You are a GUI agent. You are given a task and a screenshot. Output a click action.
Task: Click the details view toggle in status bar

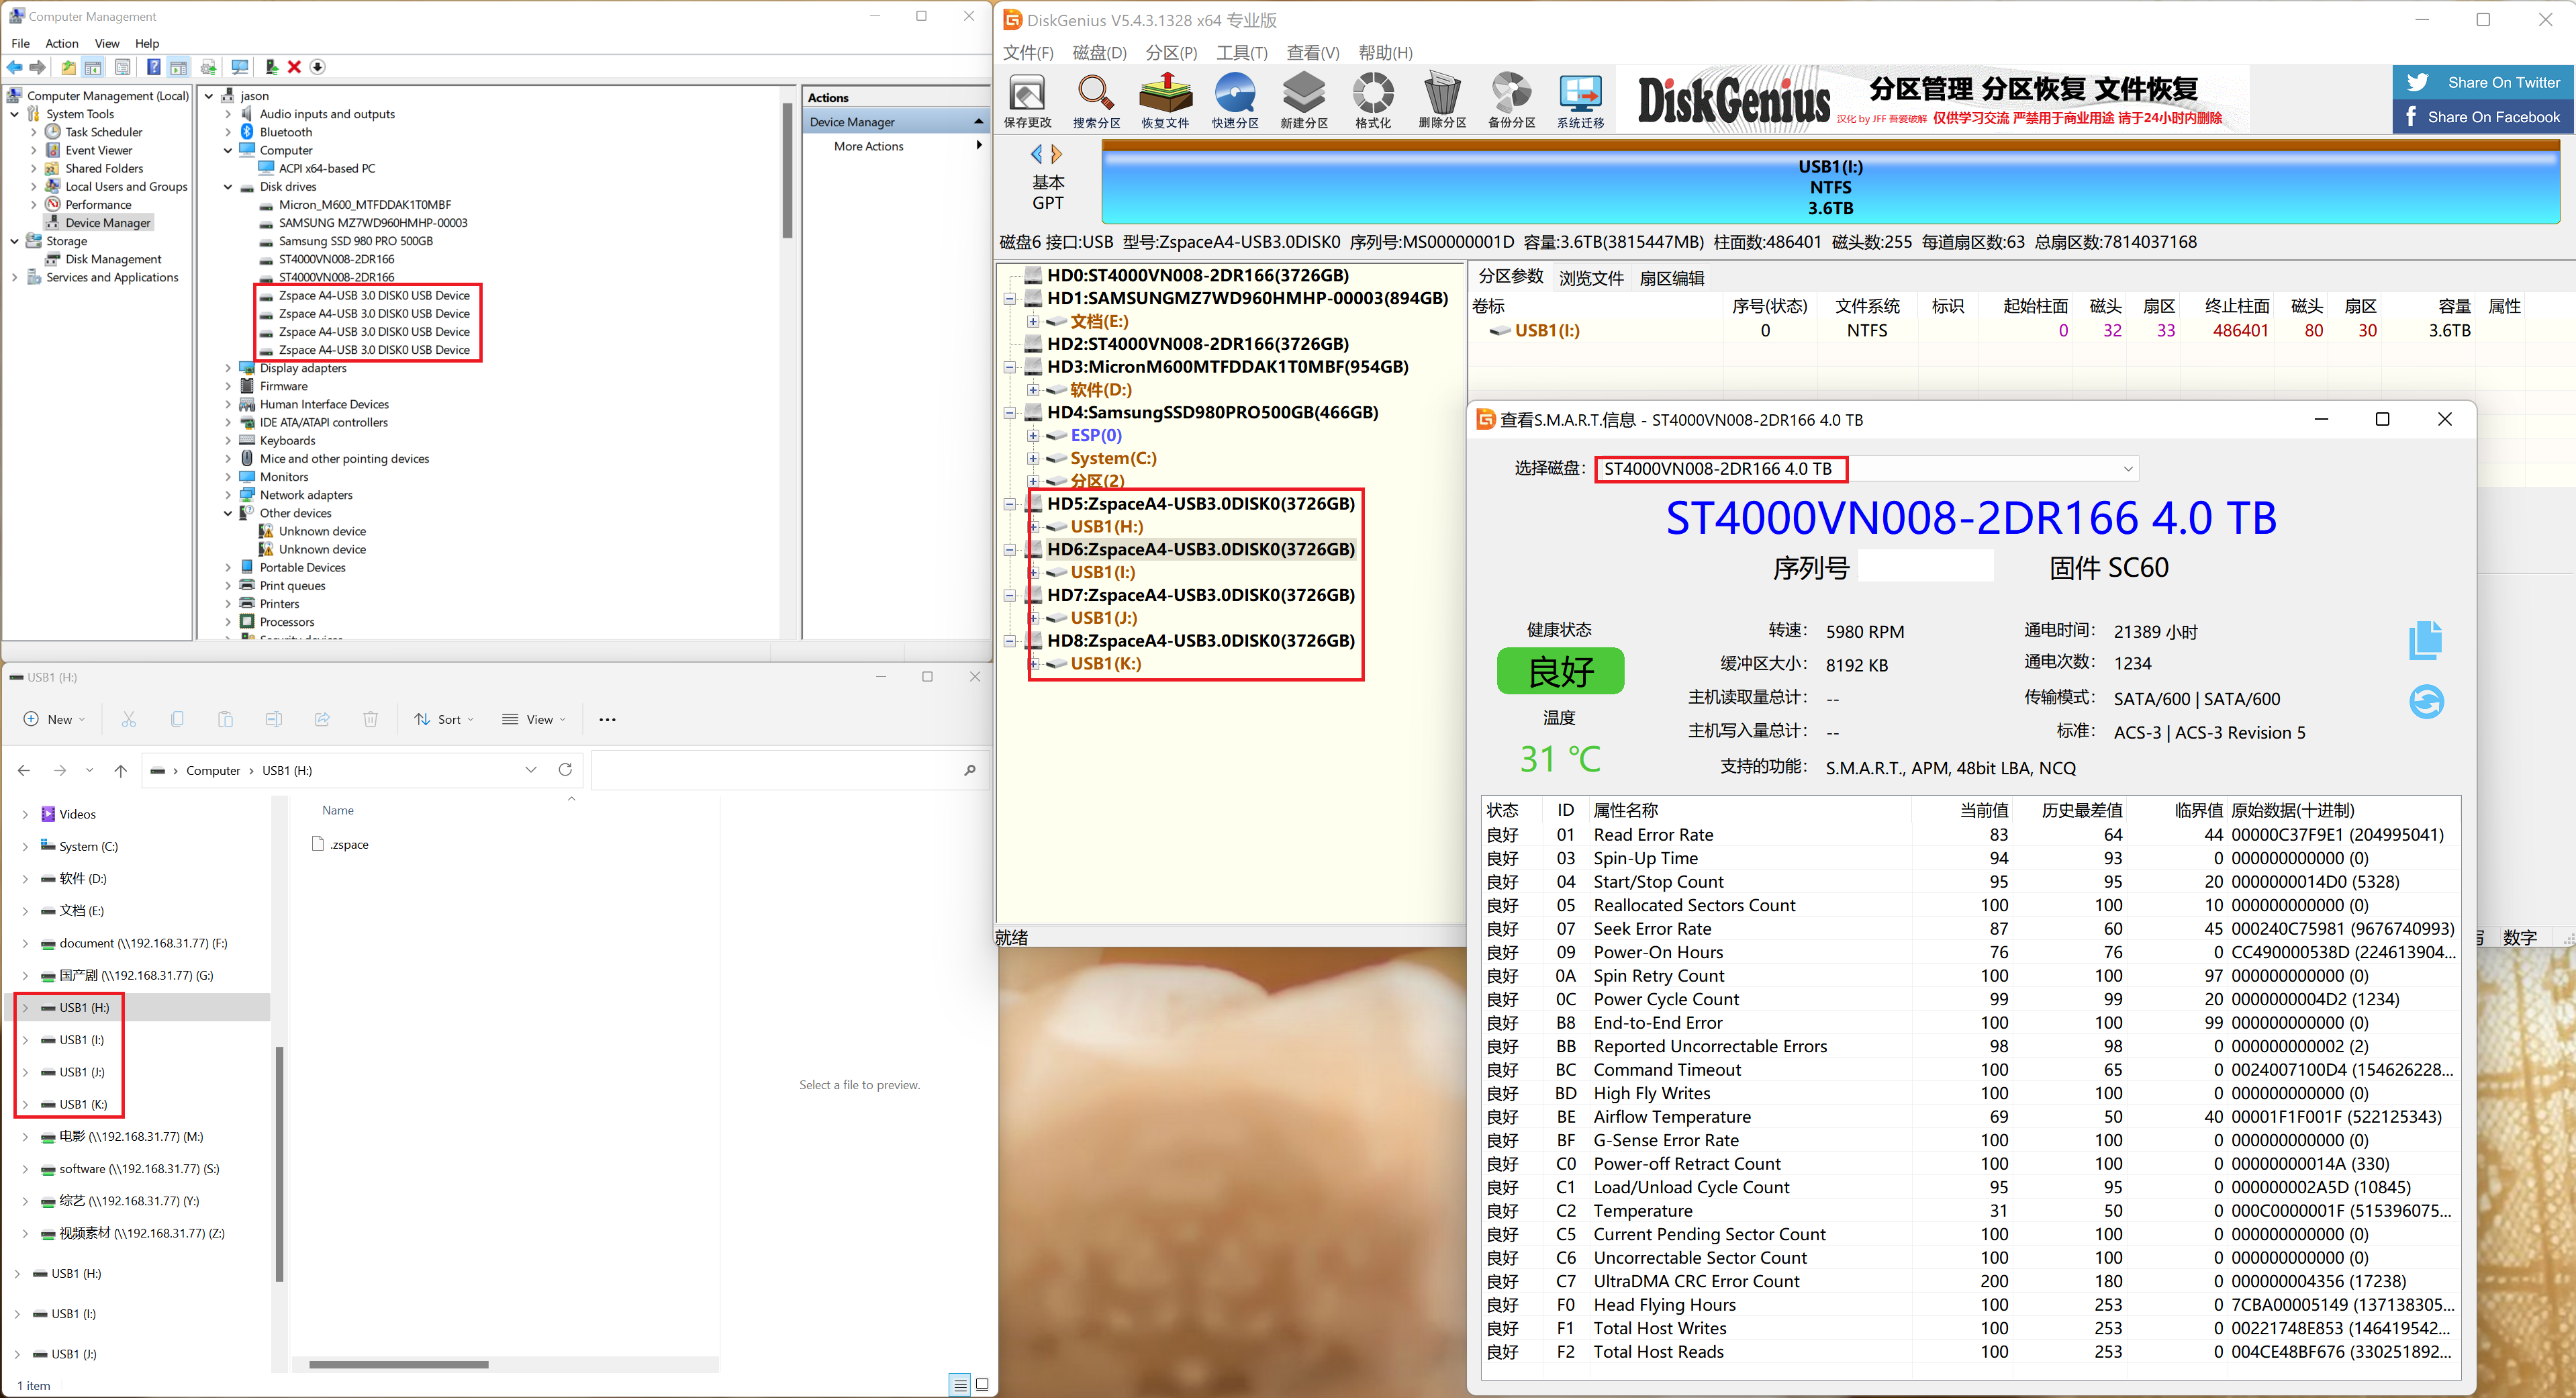pyautogui.click(x=960, y=1385)
